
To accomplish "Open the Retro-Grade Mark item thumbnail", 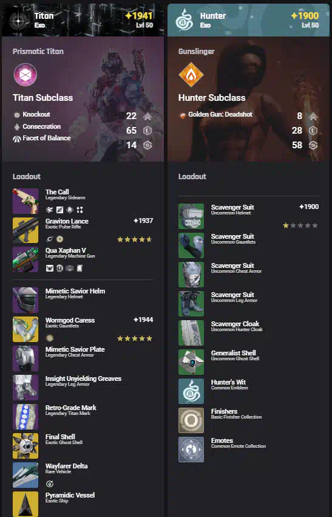I will [x=25, y=417].
